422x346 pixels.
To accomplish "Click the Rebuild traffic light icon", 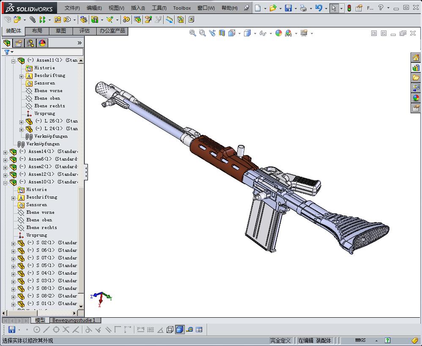I will [x=349, y=8].
